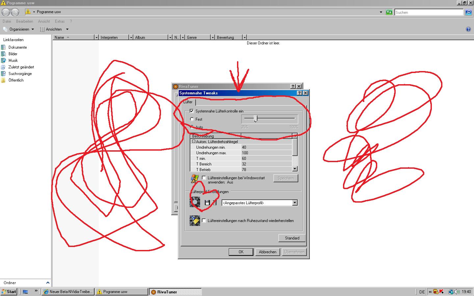Open the Datei menu
The height and width of the screenshot is (296, 474).
(x=7, y=21)
